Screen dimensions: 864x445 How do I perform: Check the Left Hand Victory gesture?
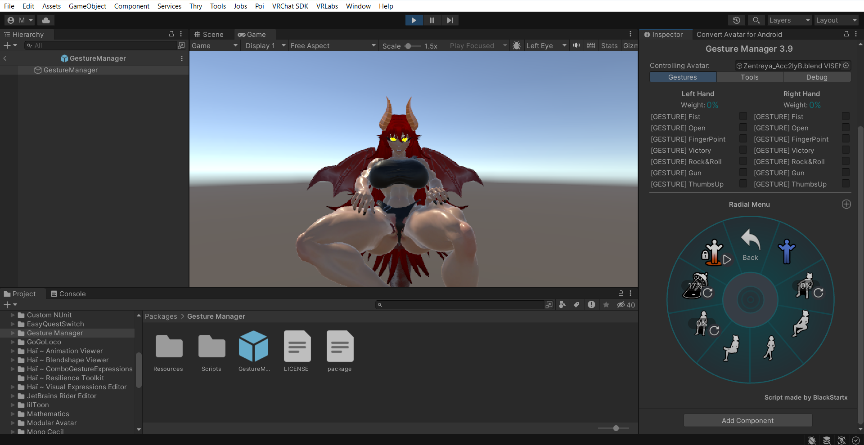coord(743,150)
